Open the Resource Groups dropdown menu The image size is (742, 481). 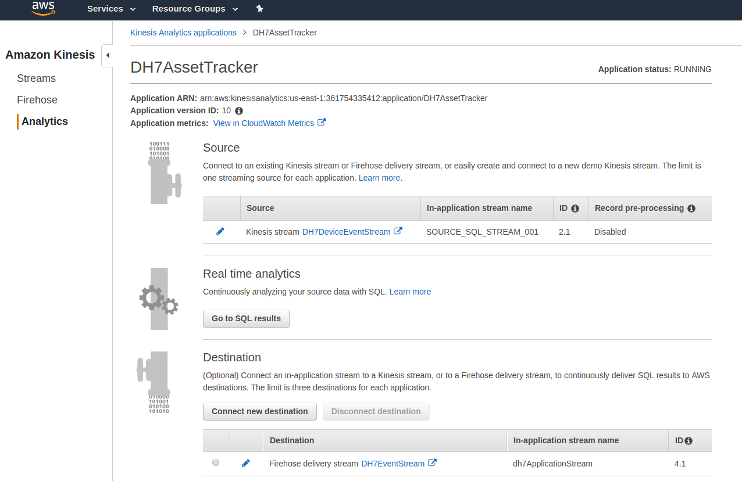click(x=195, y=9)
